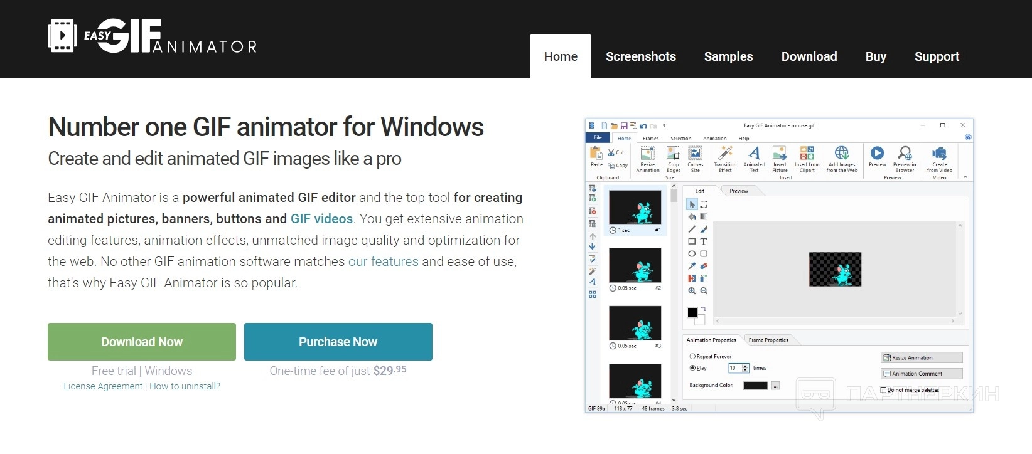The width and height of the screenshot is (1032, 454).
Task: Open the License Agreement link
Action: [x=103, y=386]
